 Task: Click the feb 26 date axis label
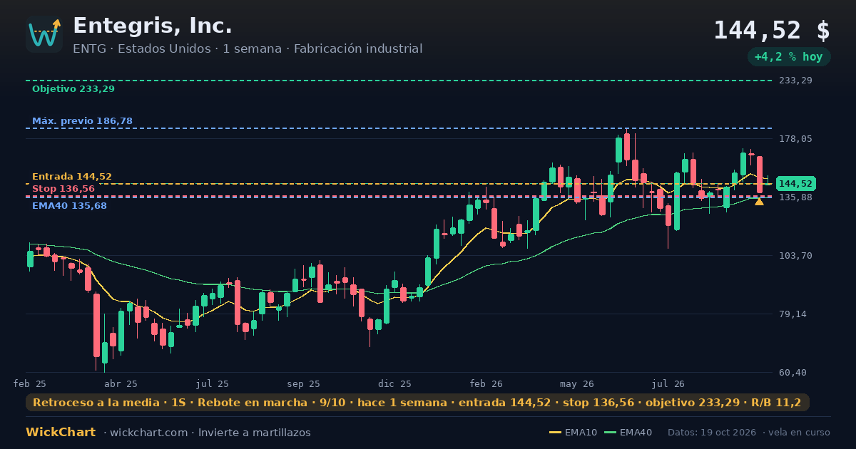pyautogui.click(x=486, y=384)
